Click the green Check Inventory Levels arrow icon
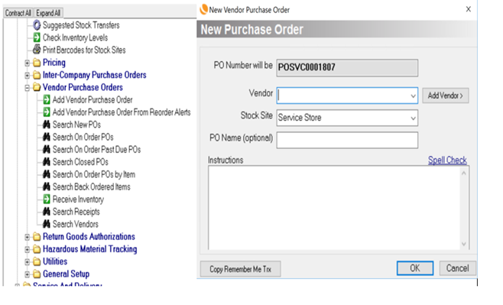Viewport: 503px width, 305px height. coord(37,37)
